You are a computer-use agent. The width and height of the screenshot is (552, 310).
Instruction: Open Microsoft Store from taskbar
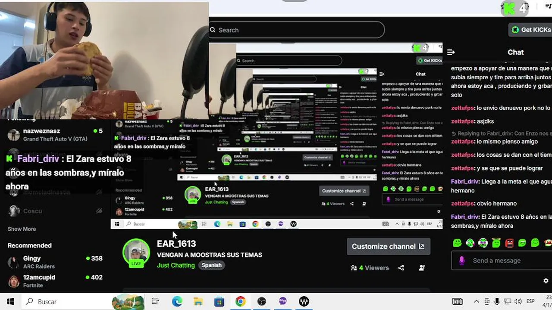pos(219,301)
